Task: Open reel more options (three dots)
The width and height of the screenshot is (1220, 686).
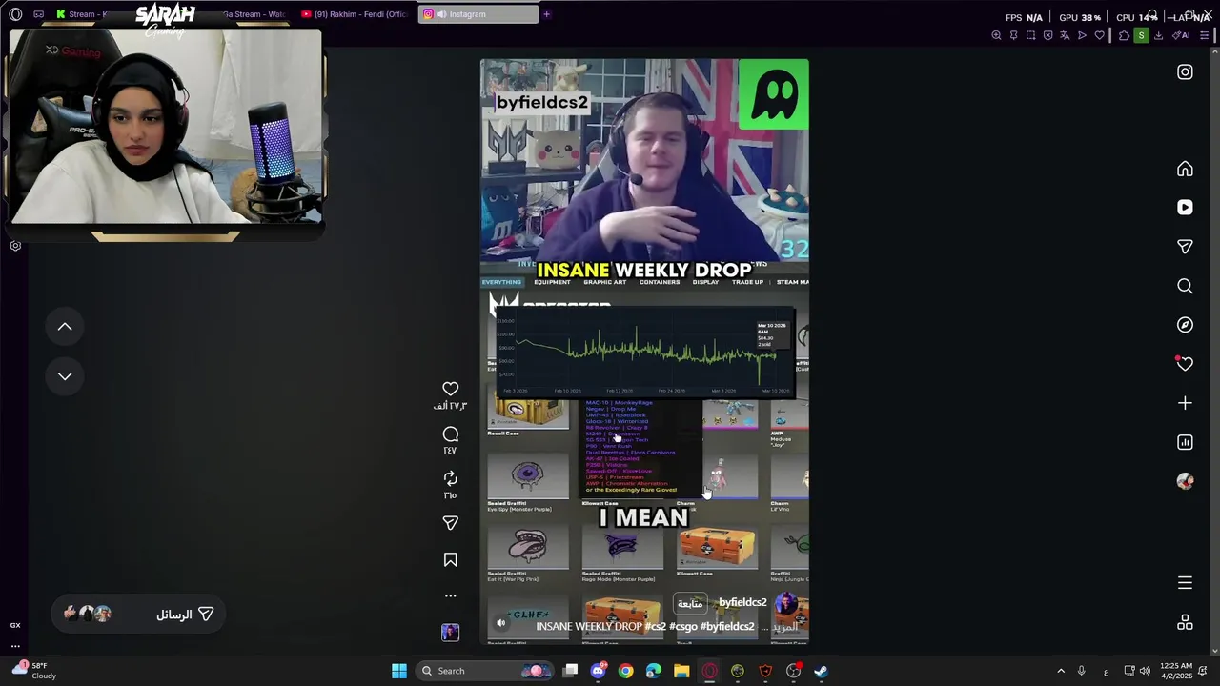Action: [451, 595]
